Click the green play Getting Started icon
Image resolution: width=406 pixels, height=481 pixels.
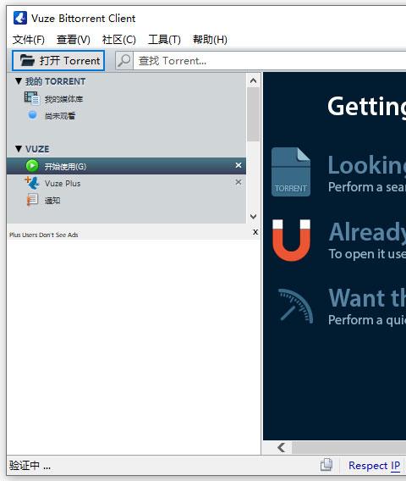[x=32, y=166]
